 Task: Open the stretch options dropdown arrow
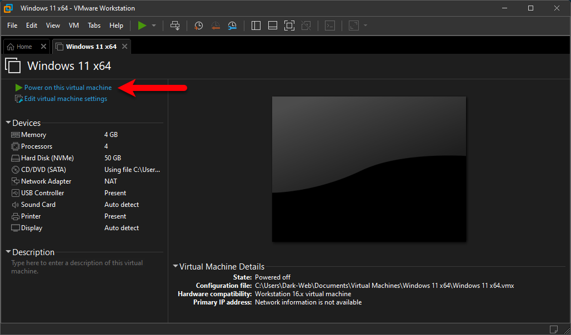(x=365, y=26)
